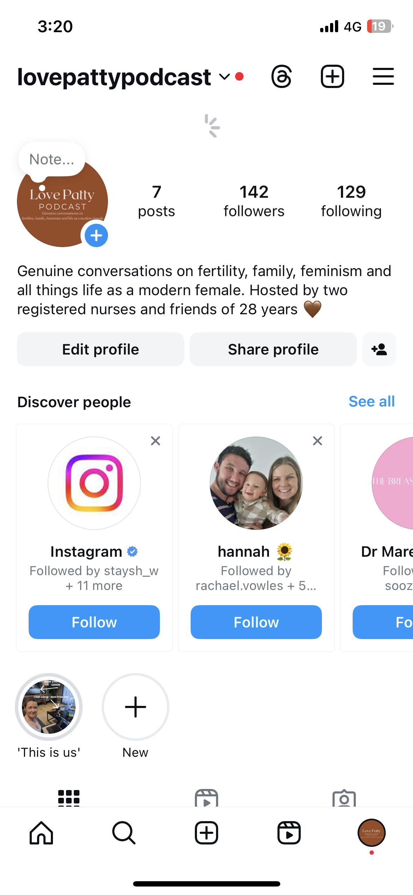Image resolution: width=413 pixels, height=895 pixels.
Task: Open See all in Discover people
Action: tap(371, 402)
